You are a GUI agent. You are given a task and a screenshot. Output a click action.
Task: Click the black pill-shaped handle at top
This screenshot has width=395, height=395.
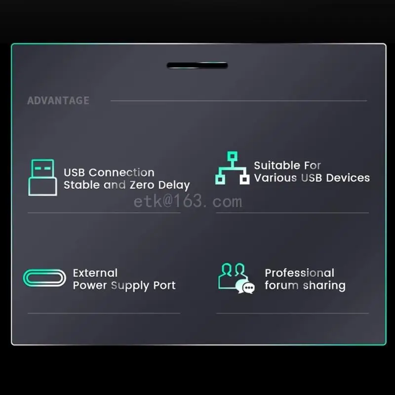[197, 66]
